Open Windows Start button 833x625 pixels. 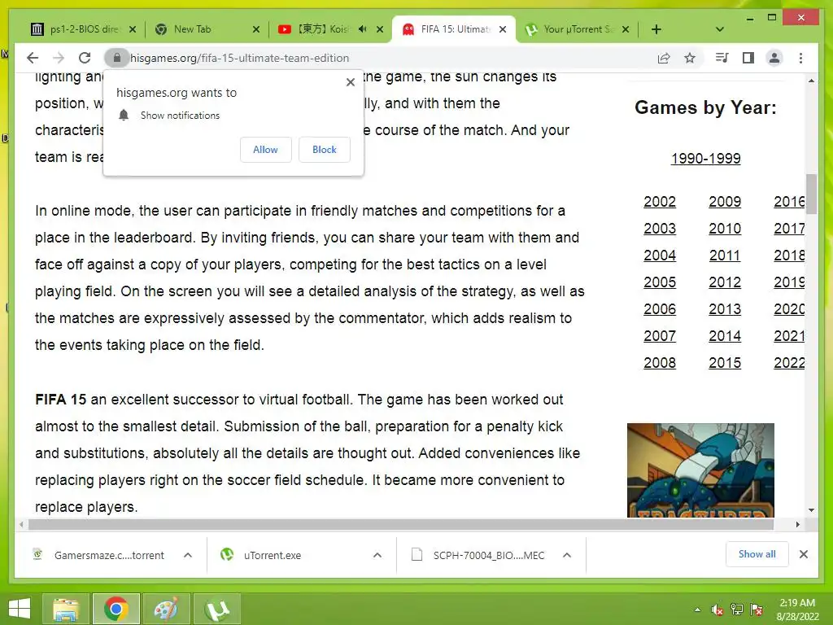pos(20,609)
